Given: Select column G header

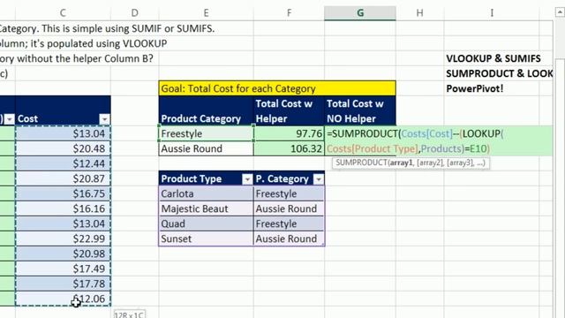Looking at the screenshot, I should coord(360,13).
